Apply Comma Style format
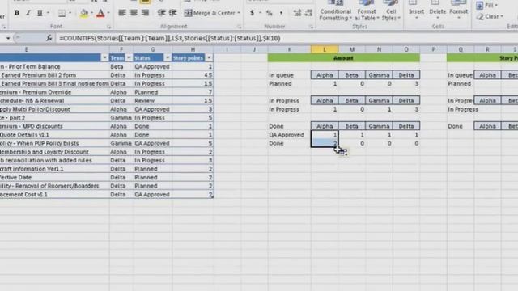 [x=281, y=13]
